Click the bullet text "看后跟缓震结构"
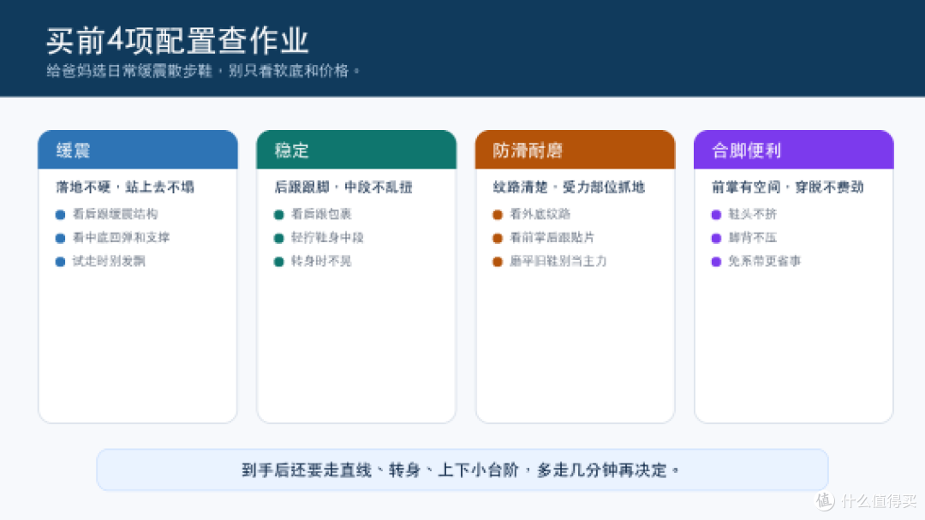925x520 pixels. pos(115,214)
